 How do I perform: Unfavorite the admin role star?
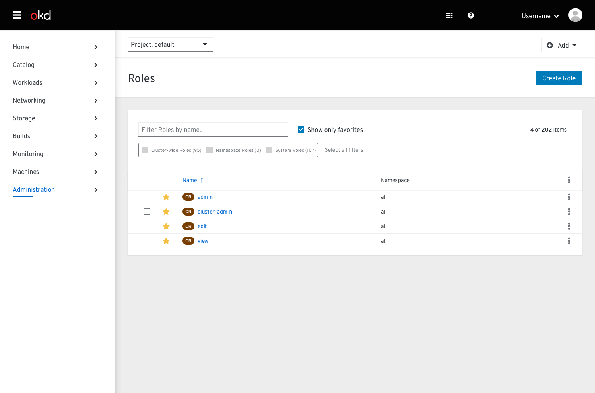[x=166, y=197]
